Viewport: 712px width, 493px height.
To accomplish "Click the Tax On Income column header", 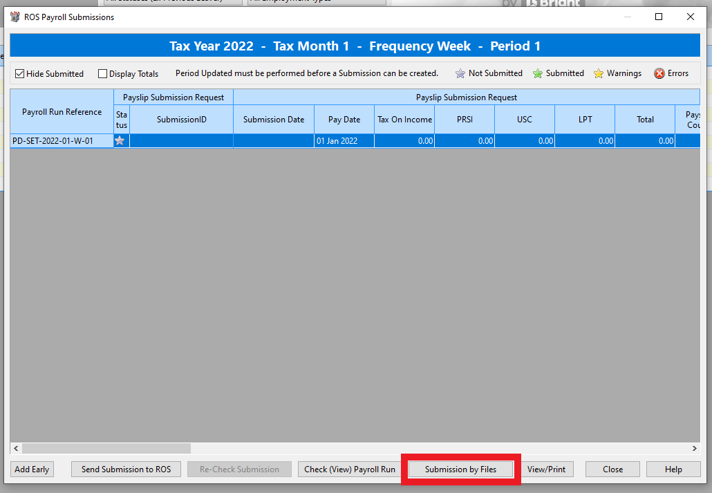I will (x=404, y=120).
